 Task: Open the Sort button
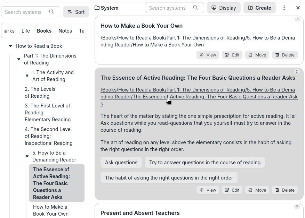pos(76,12)
